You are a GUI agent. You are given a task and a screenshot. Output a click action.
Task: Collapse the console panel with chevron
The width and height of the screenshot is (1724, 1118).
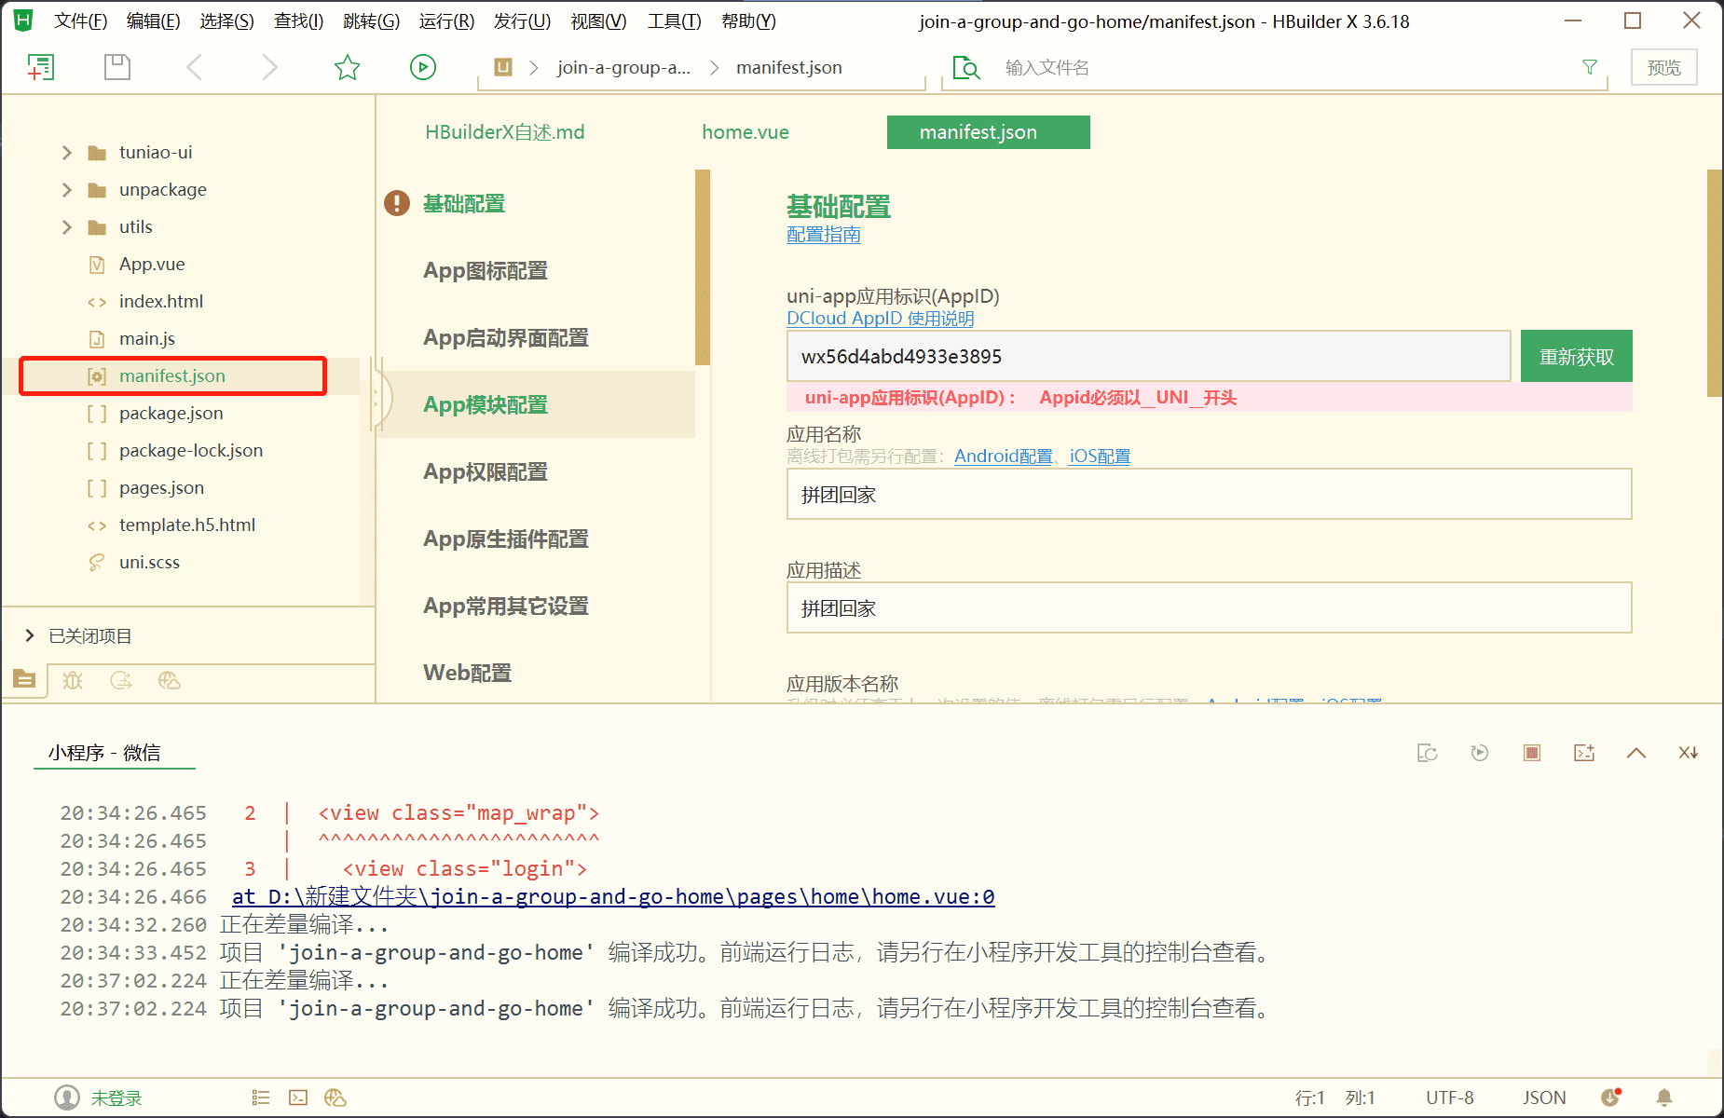point(1636,753)
